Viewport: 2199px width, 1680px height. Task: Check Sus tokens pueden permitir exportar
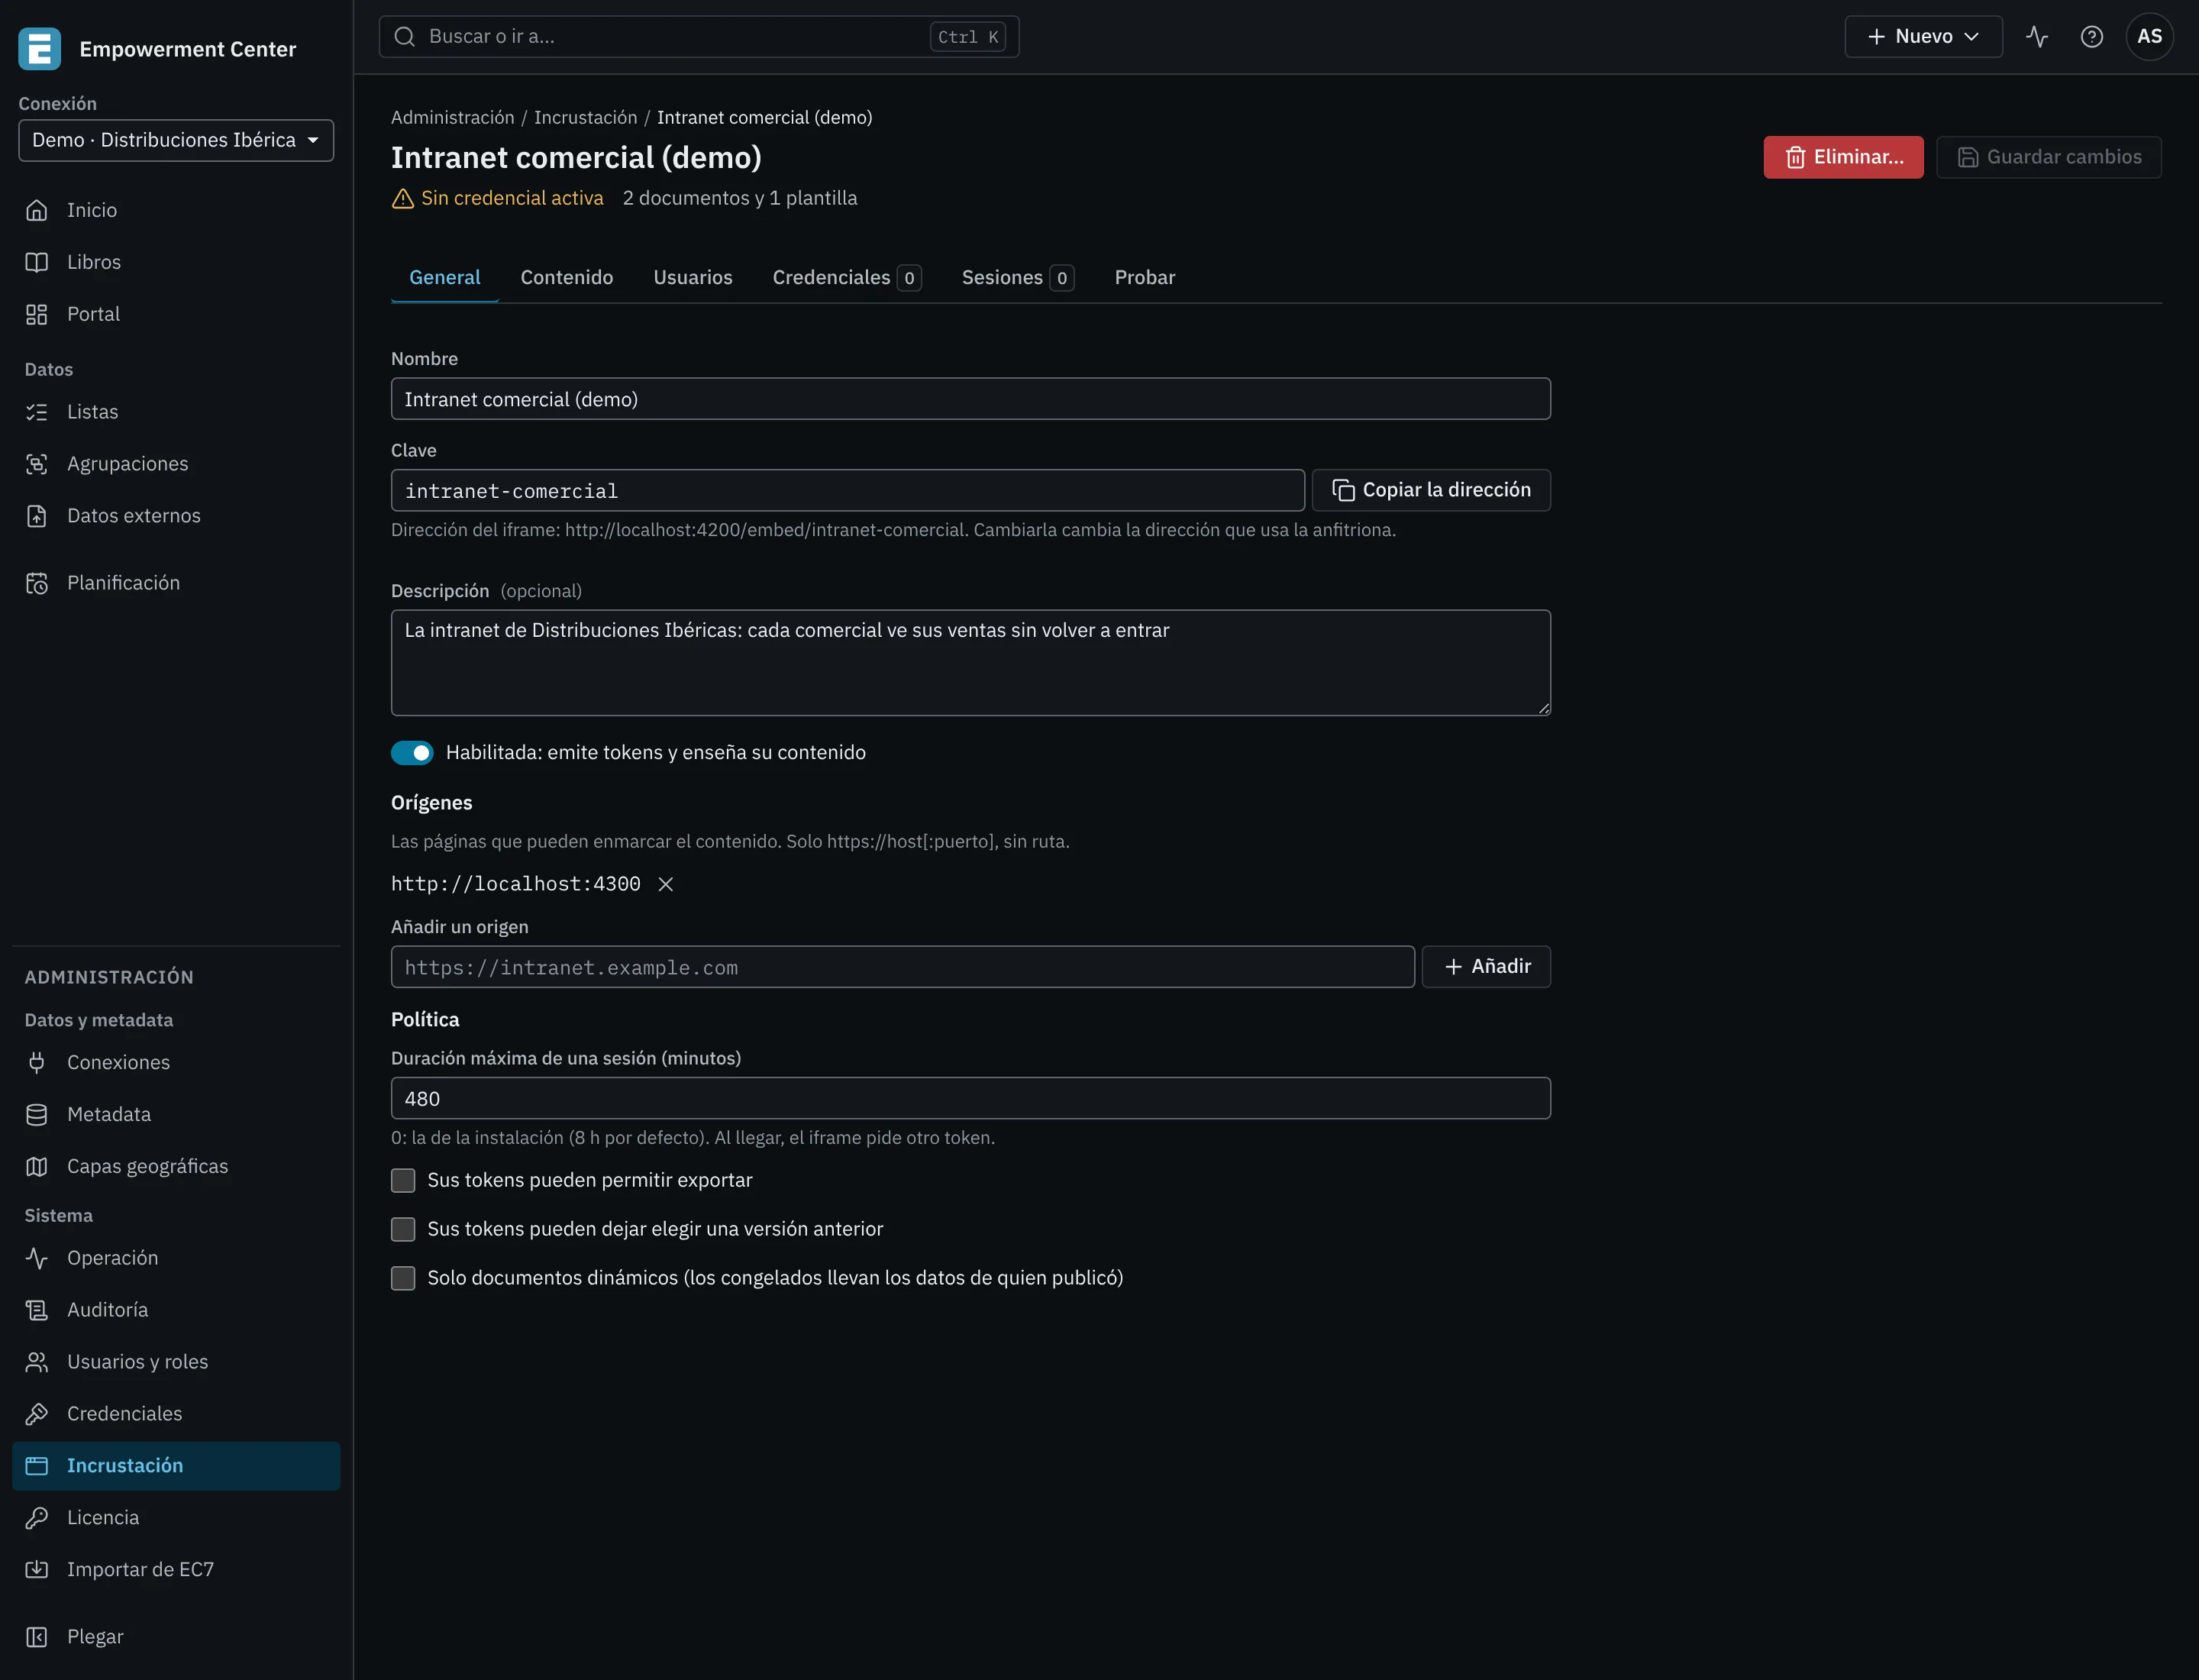tap(403, 1181)
